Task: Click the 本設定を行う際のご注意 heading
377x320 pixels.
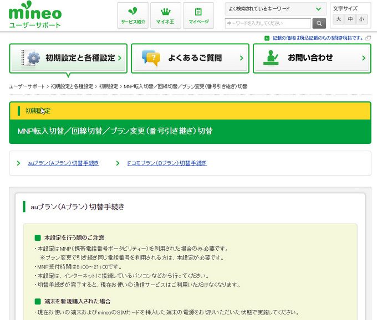Action: 74,238
